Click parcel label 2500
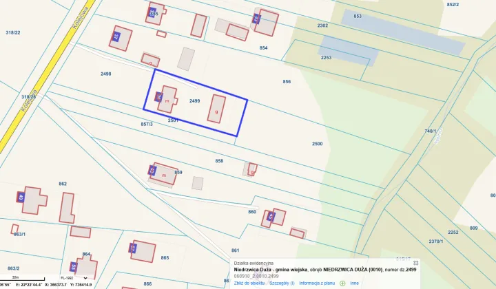Screen dimensions: 496x289 tap(318, 144)
